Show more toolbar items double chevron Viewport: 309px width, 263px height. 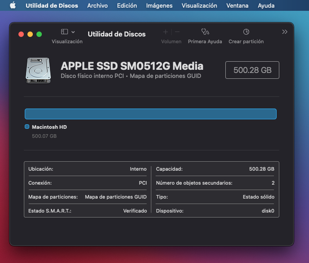click(x=285, y=32)
